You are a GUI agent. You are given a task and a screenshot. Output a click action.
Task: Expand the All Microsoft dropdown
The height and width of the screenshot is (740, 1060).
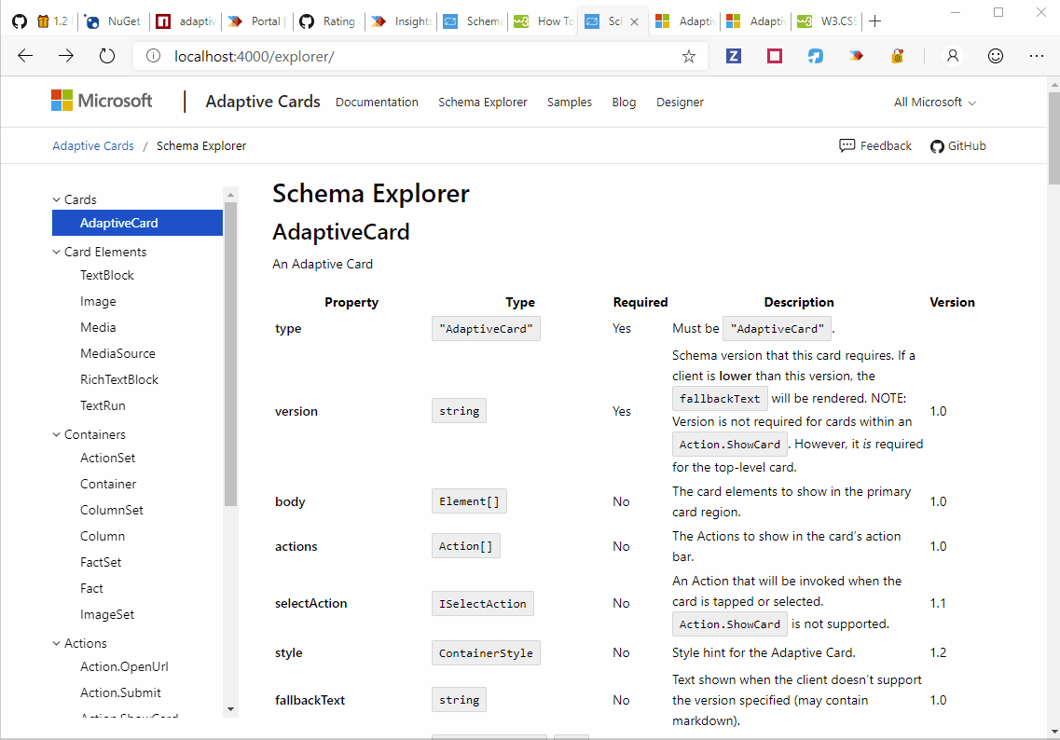(935, 102)
